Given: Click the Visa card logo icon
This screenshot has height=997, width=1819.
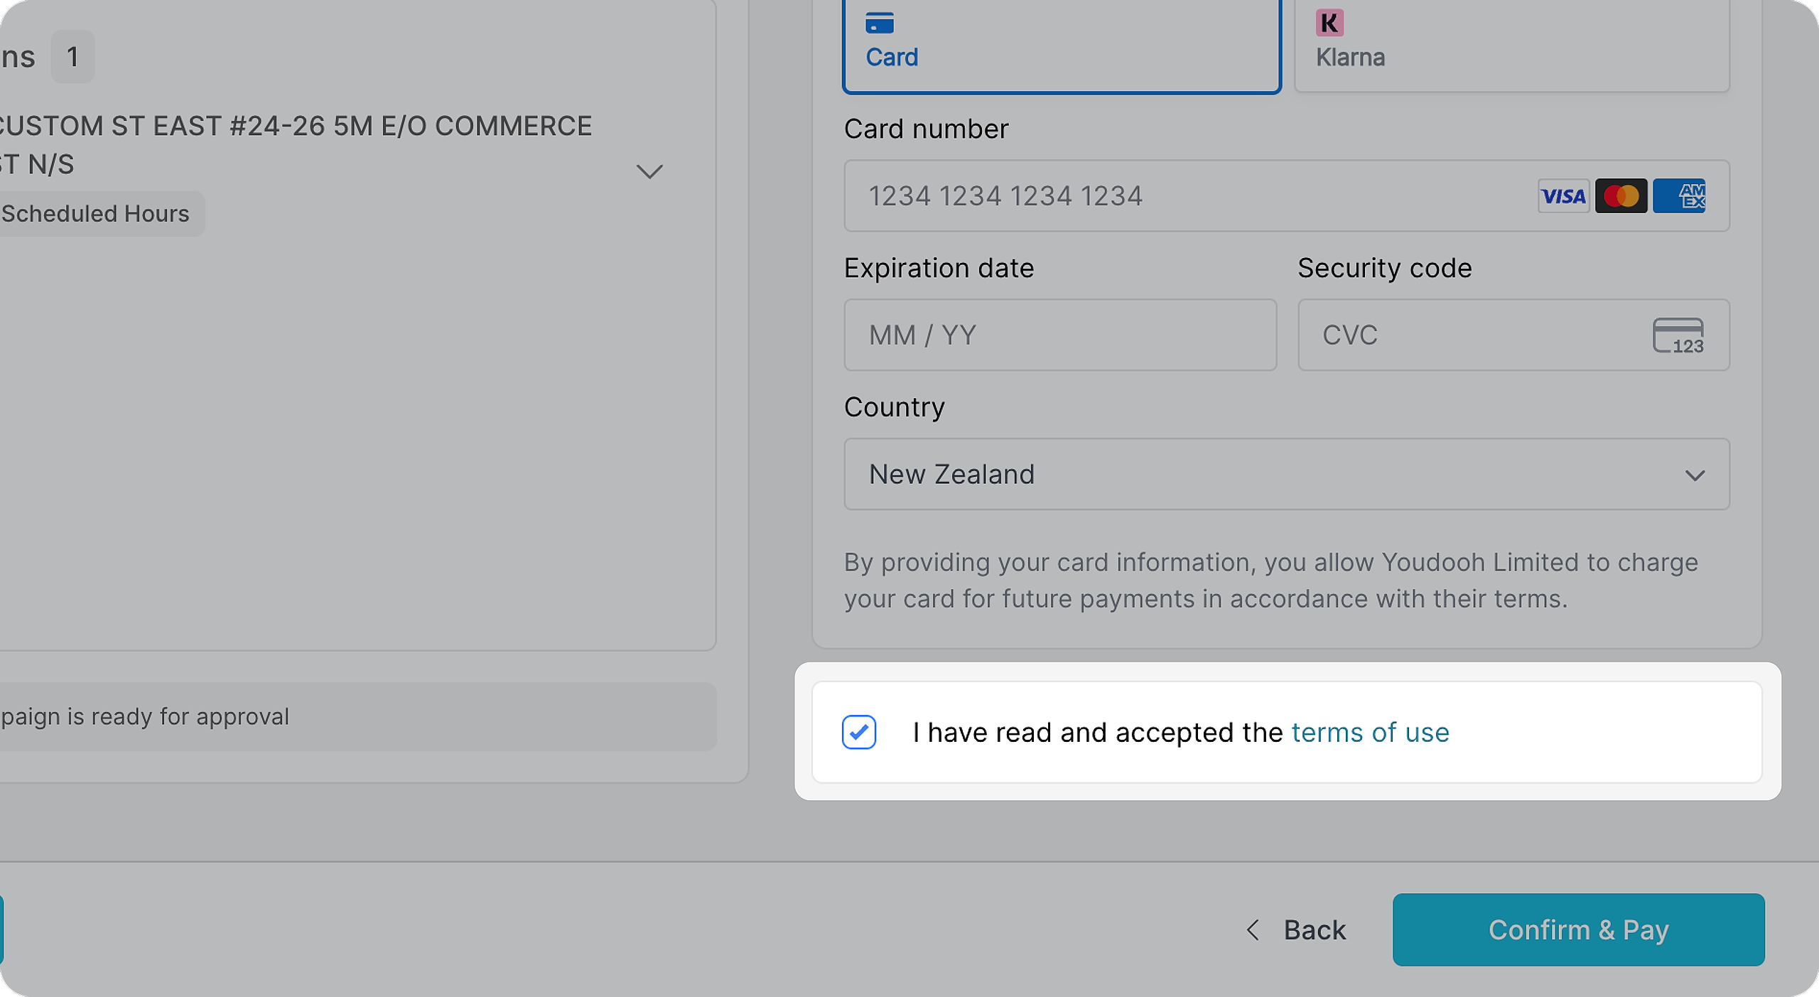Looking at the screenshot, I should pos(1563,196).
